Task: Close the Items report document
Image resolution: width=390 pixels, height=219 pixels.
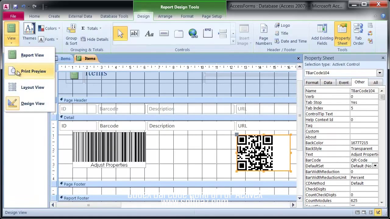Action: point(298,58)
